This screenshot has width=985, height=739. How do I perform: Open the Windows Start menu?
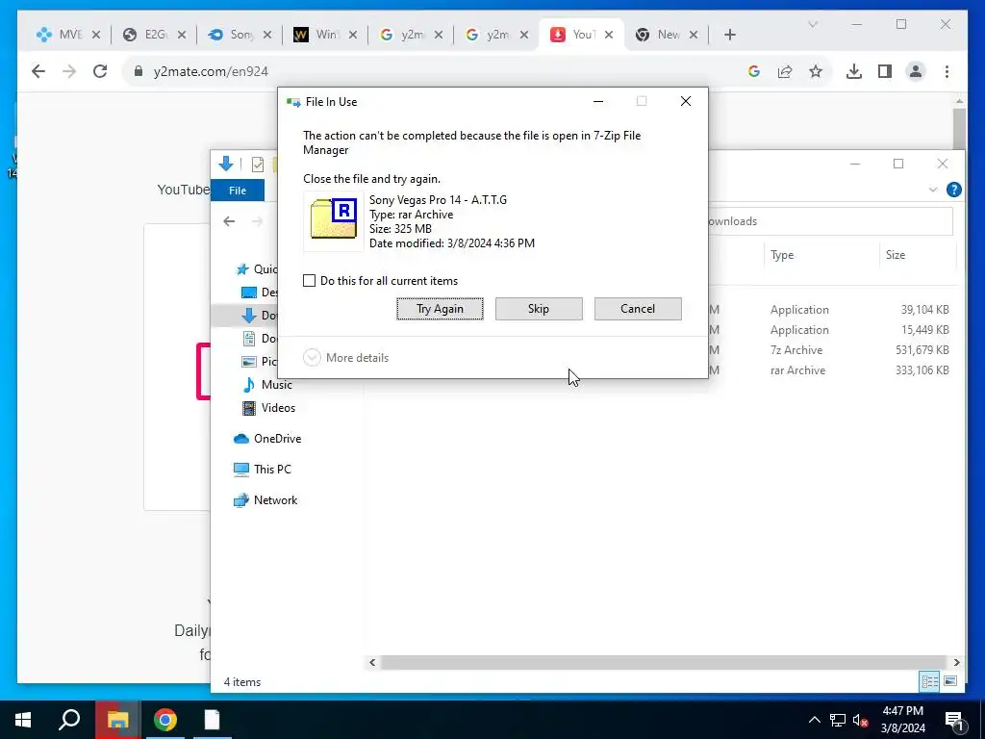(x=23, y=720)
